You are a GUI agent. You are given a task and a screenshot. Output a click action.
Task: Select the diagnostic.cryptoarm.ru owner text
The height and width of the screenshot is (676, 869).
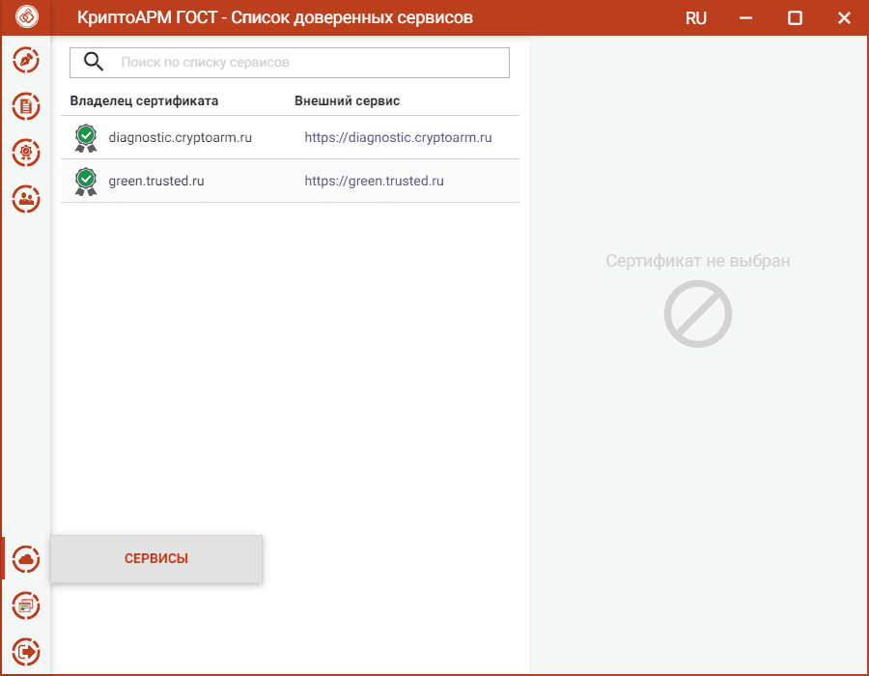(181, 137)
